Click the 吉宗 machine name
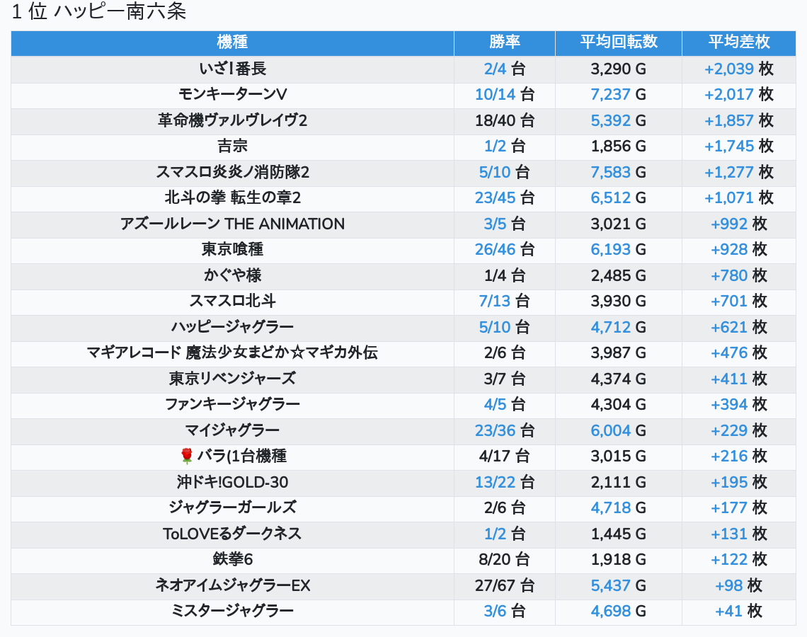807x637 pixels. click(x=232, y=147)
